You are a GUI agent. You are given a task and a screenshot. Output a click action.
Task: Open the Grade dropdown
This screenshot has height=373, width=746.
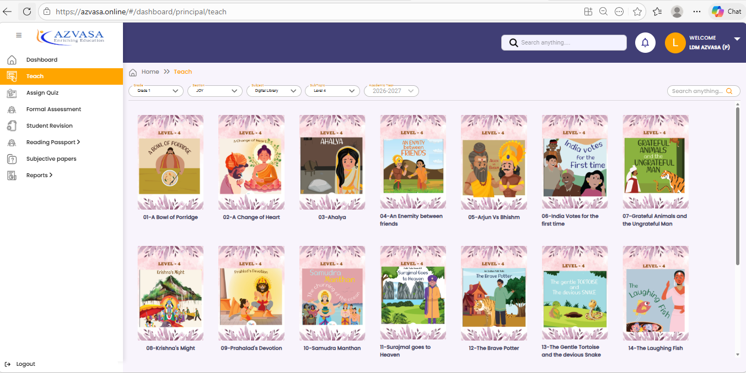156,91
